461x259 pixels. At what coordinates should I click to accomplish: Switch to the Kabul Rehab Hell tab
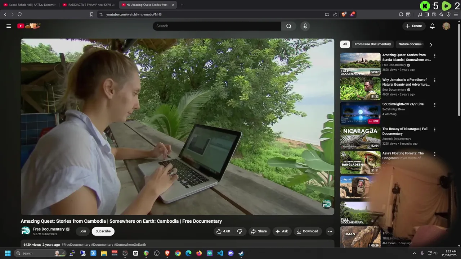[x=30, y=5]
